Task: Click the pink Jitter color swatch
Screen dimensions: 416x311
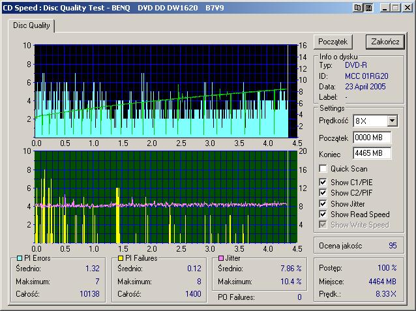Action: point(221,258)
